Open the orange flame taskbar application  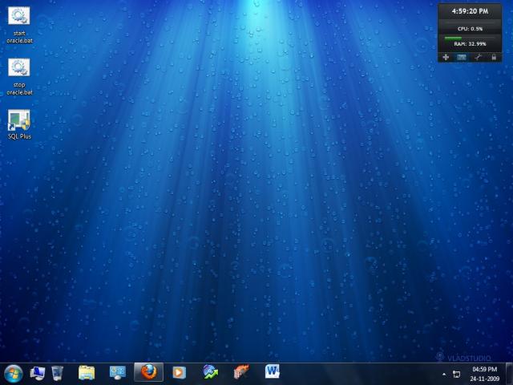point(241,372)
